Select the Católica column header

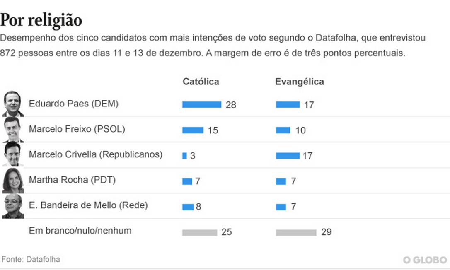click(x=201, y=82)
